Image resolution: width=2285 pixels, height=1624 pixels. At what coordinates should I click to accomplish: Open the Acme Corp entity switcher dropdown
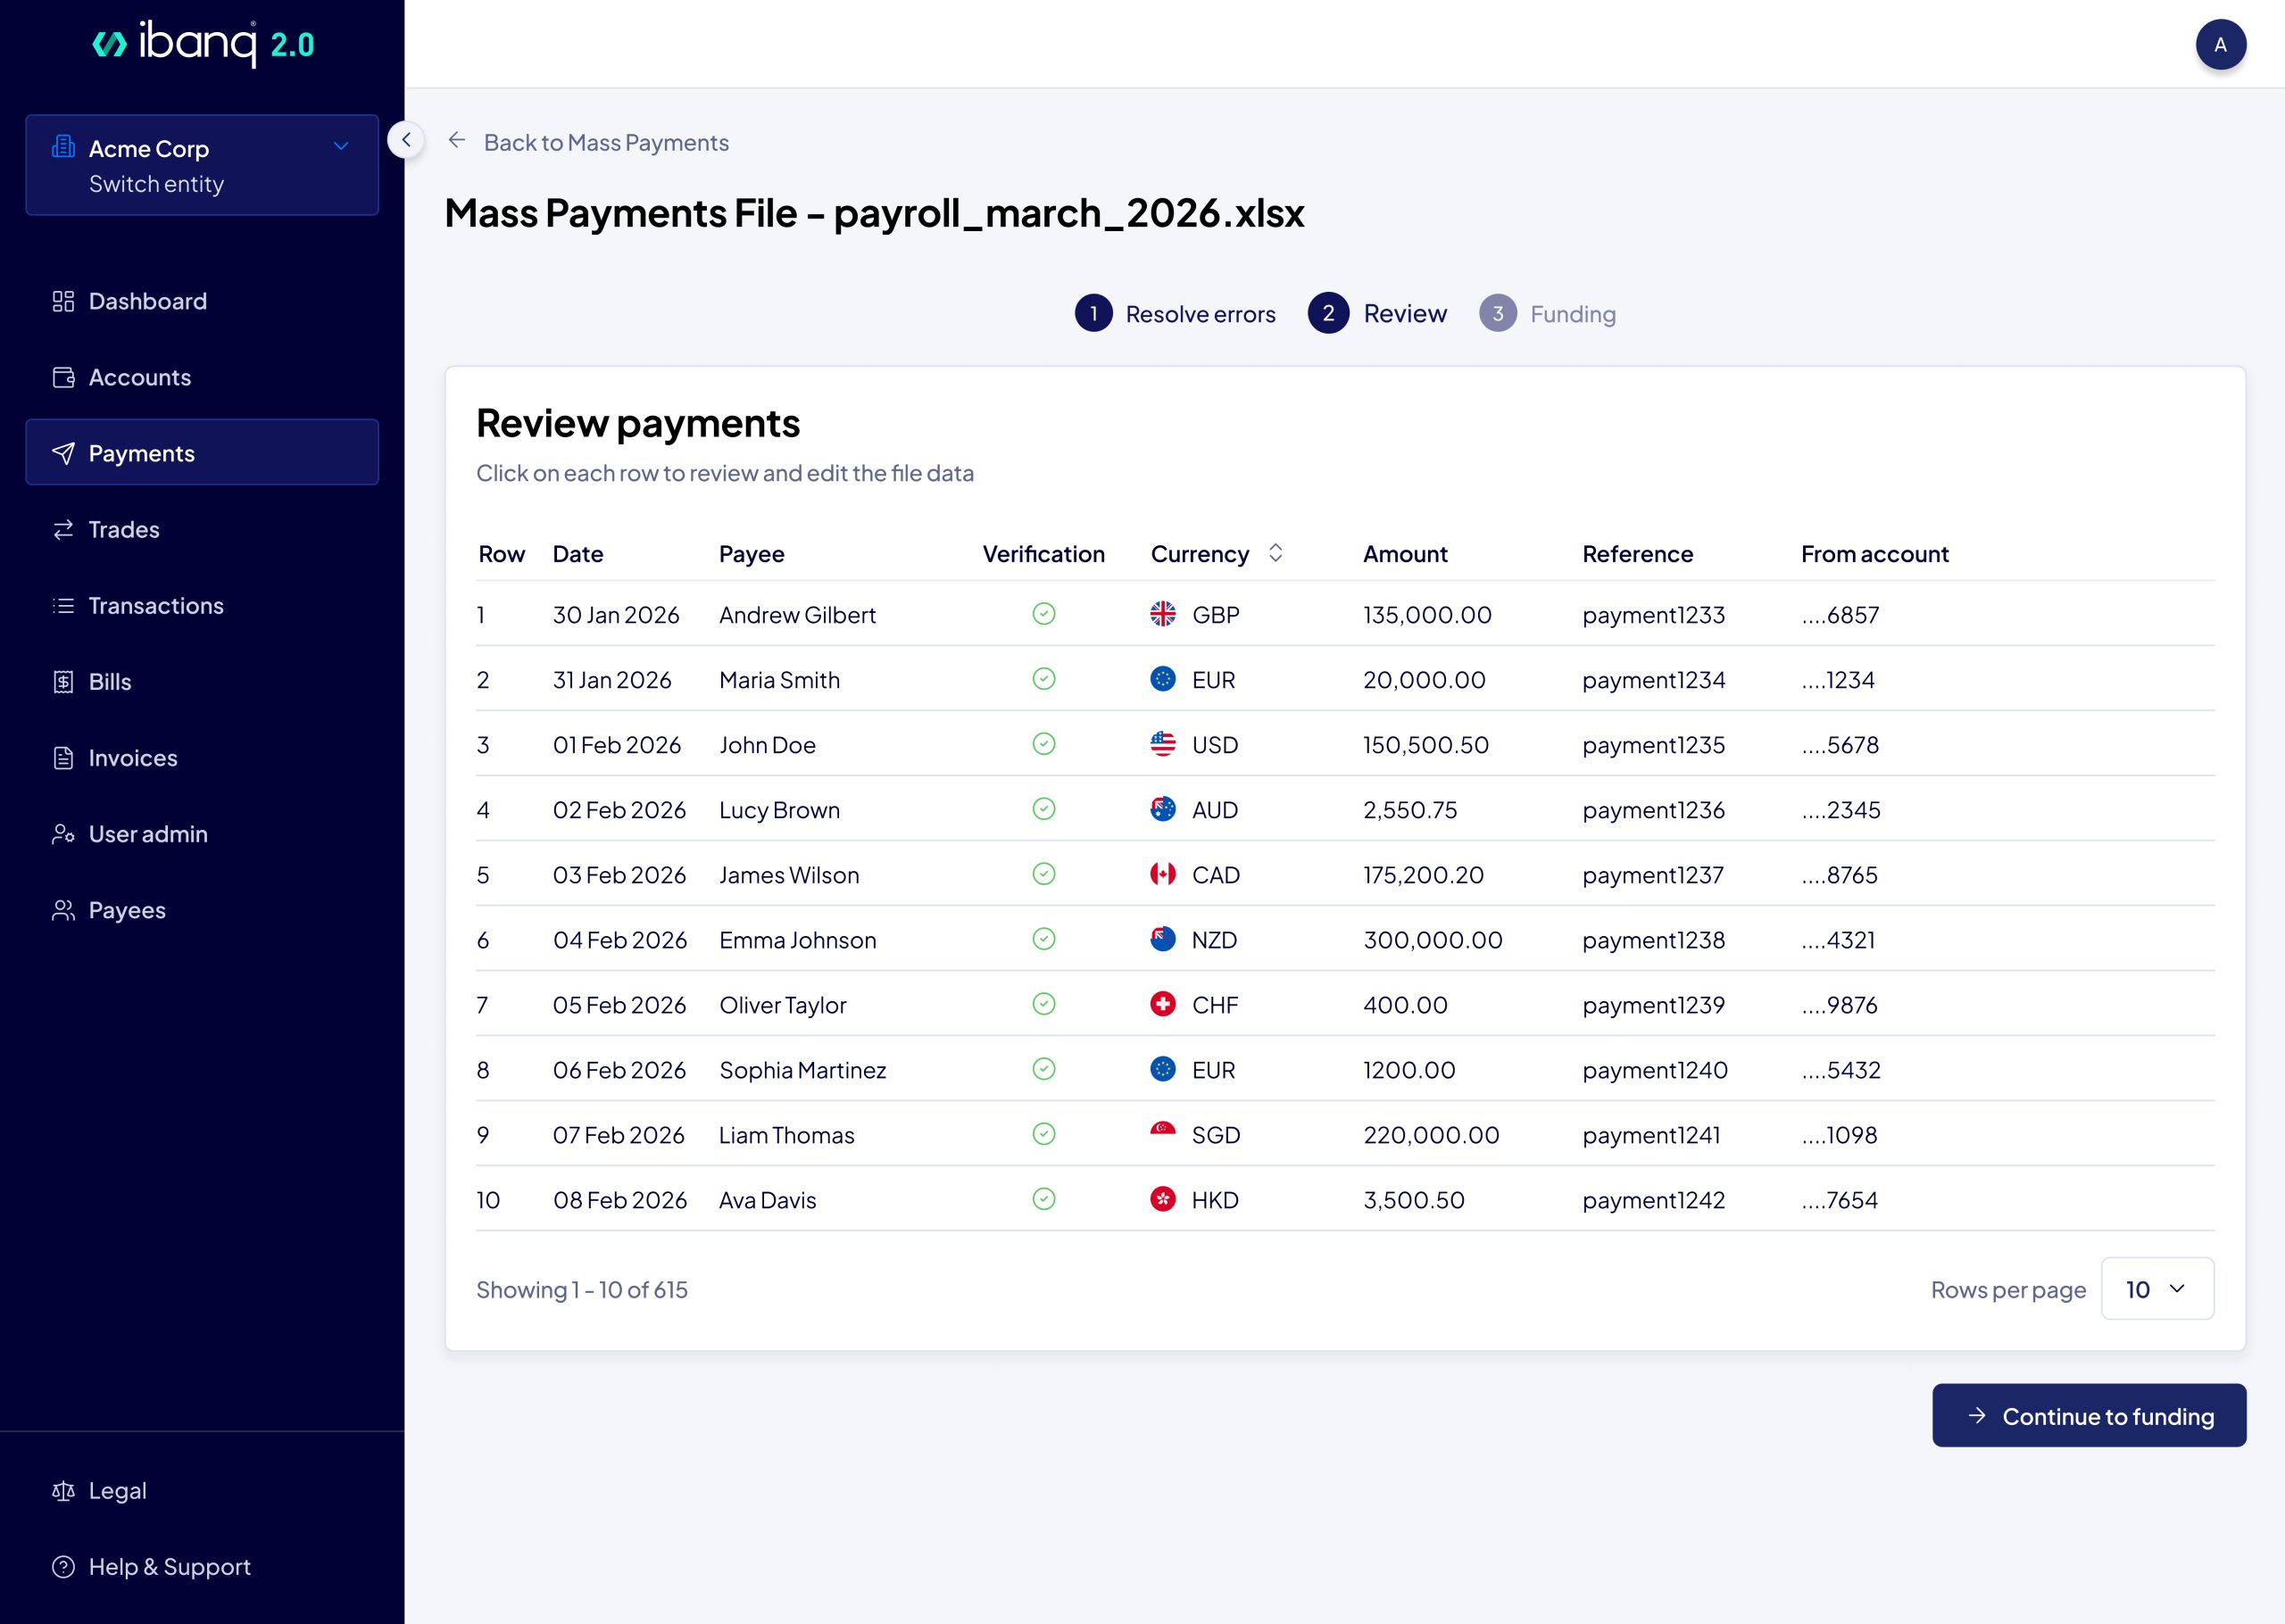(x=202, y=165)
